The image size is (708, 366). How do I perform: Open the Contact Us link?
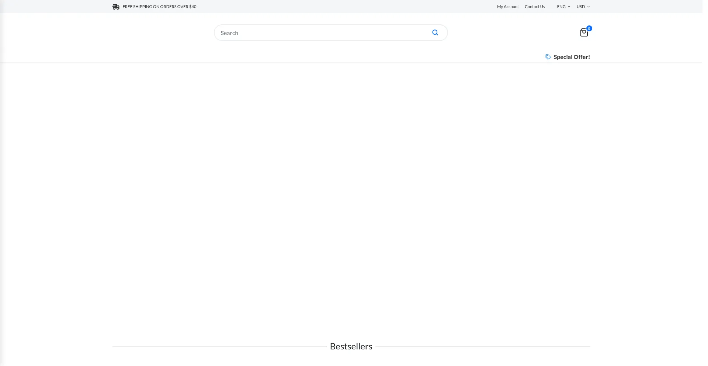click(535, 7)
